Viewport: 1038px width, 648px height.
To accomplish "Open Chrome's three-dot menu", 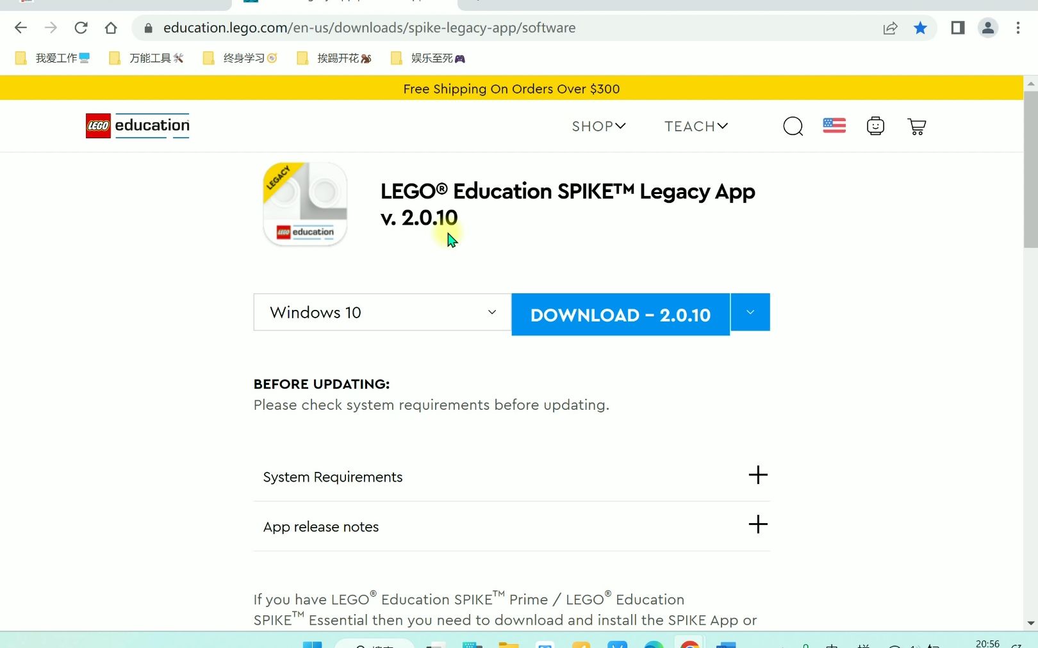I will [1017, 28].
